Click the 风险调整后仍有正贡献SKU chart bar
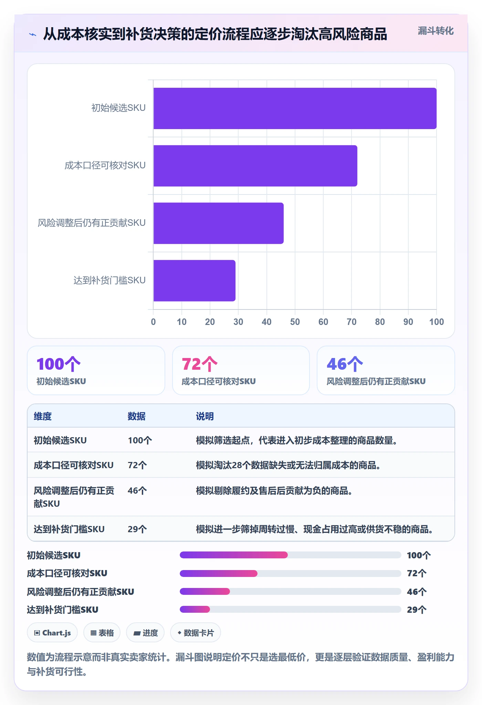 (219, 223)
